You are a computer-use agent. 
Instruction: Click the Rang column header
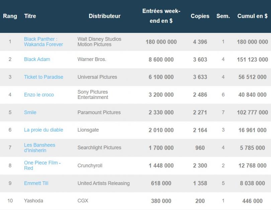click(x=10, y=16)
